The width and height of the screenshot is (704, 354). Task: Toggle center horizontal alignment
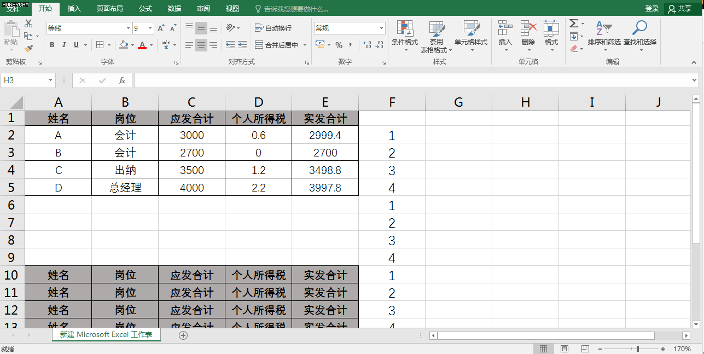click(x=201, y=45)
